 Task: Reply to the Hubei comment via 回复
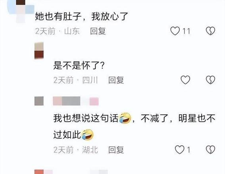[116, 150]
